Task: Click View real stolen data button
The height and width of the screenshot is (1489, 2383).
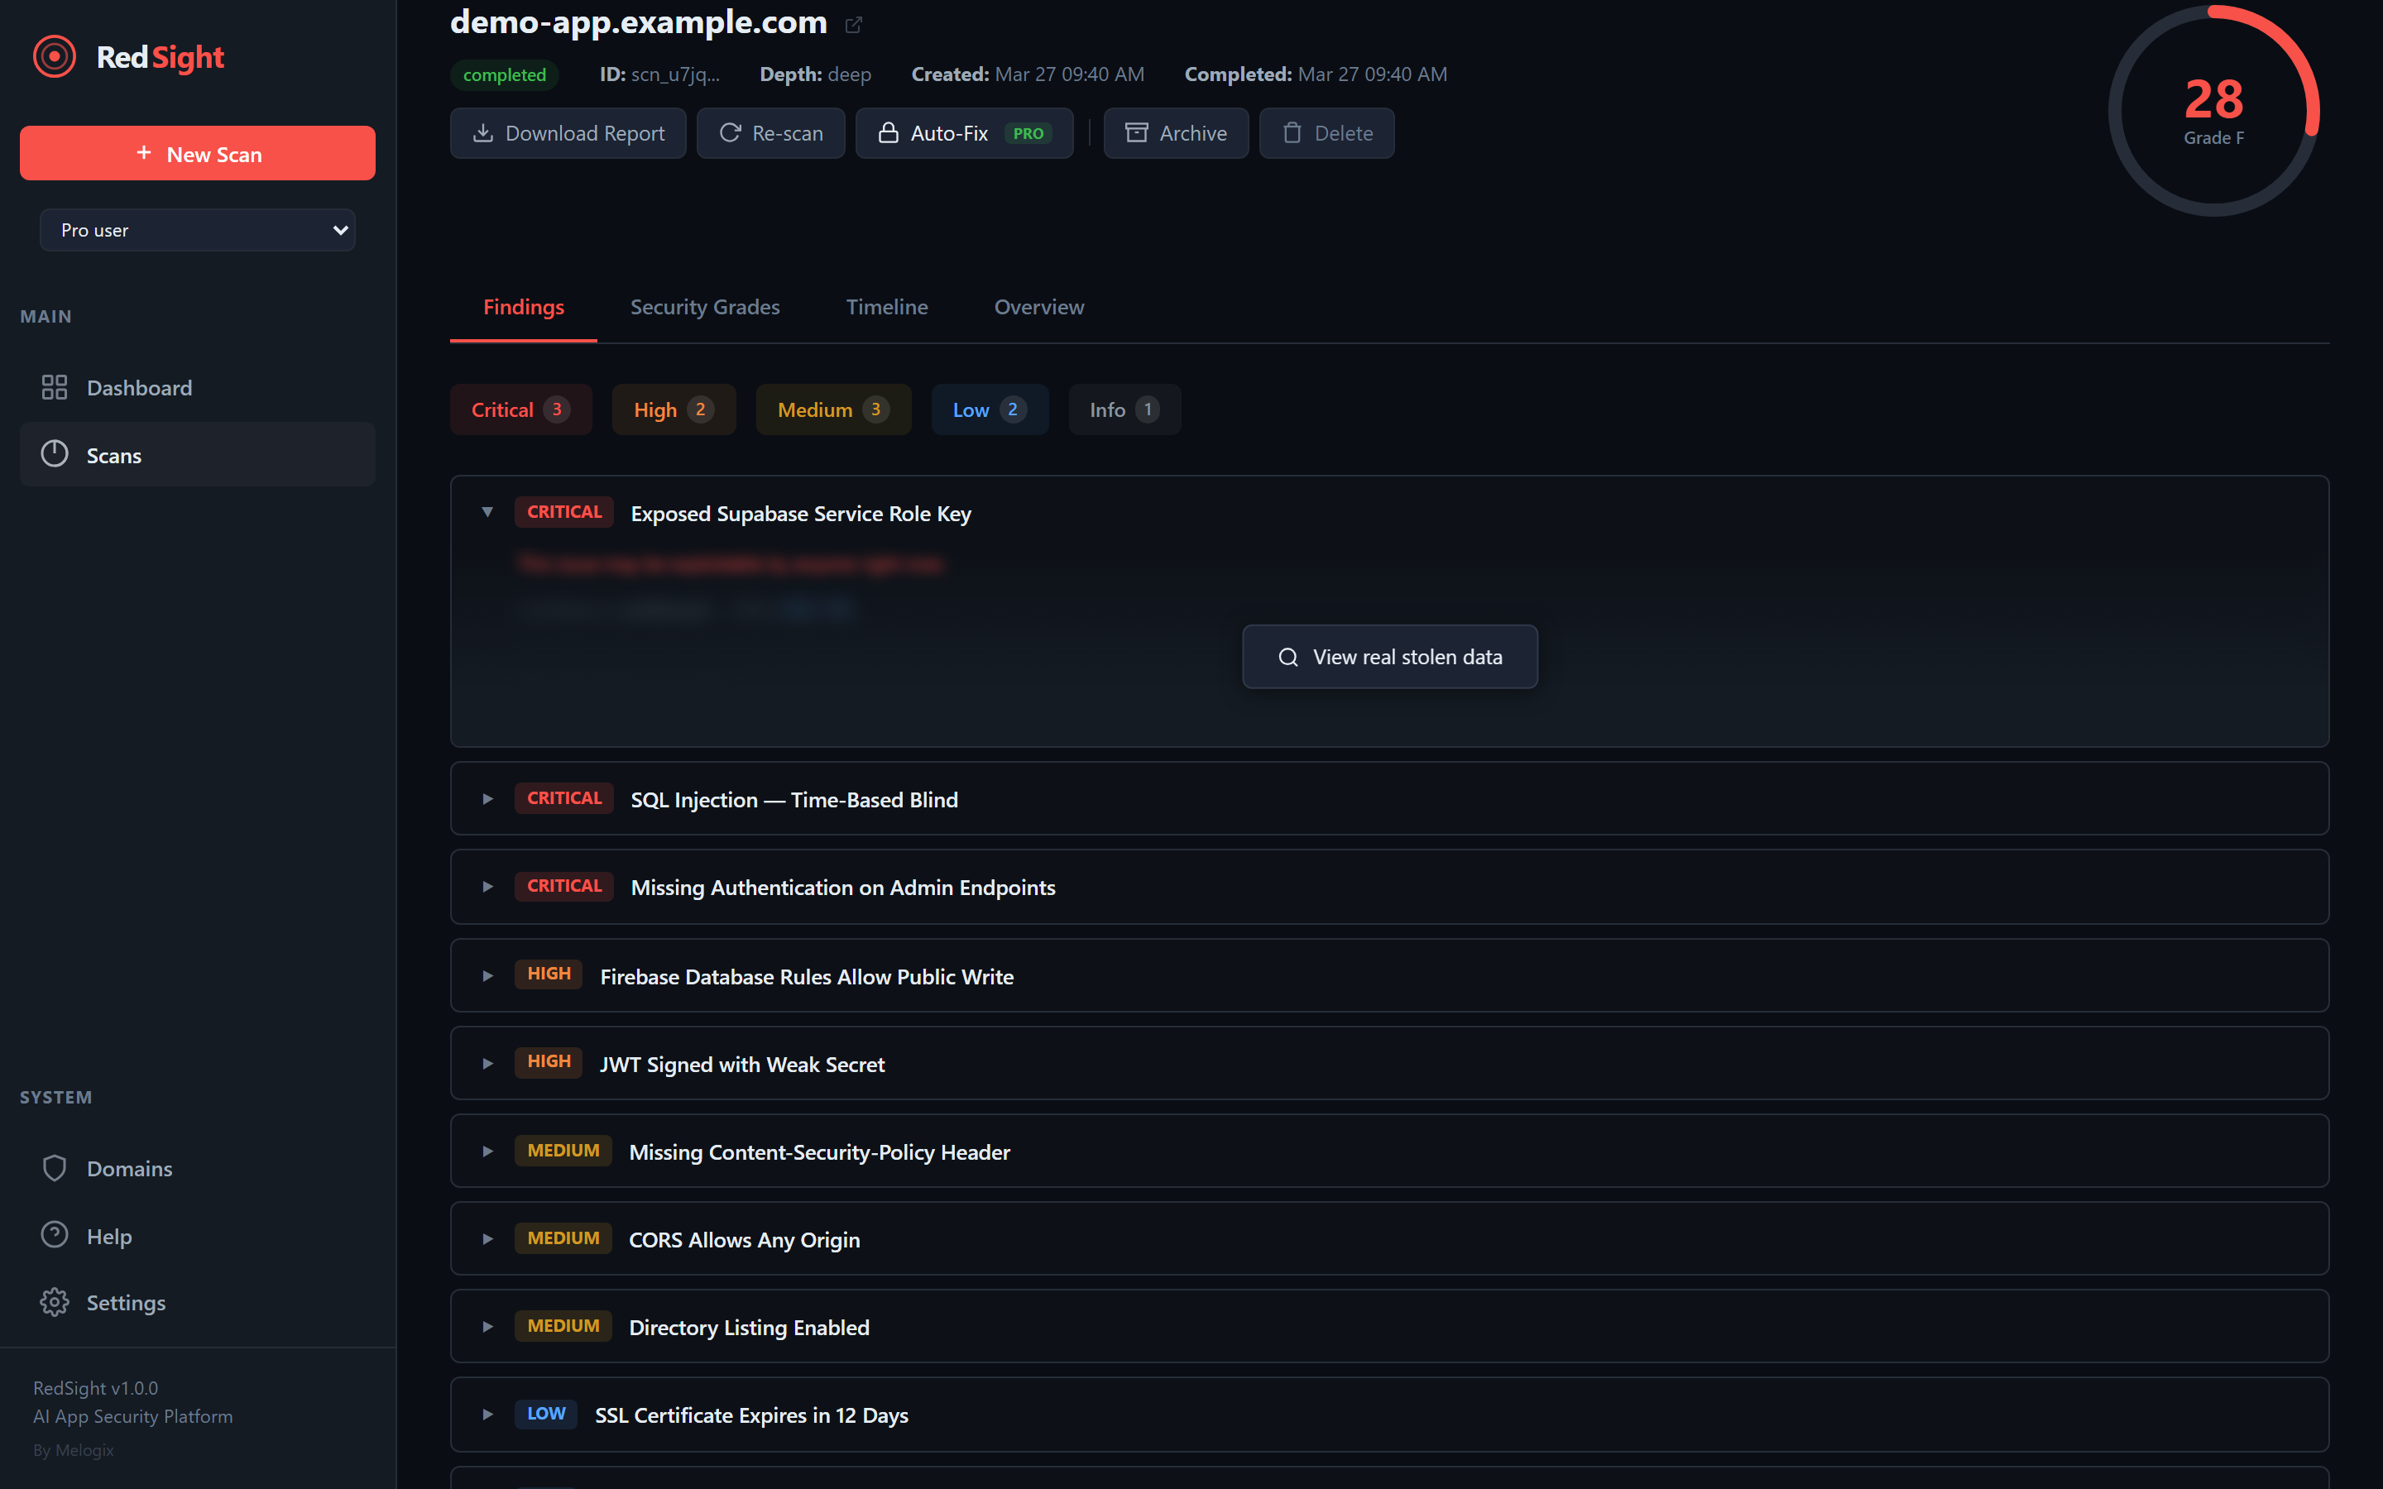Action: [1389, 657]
